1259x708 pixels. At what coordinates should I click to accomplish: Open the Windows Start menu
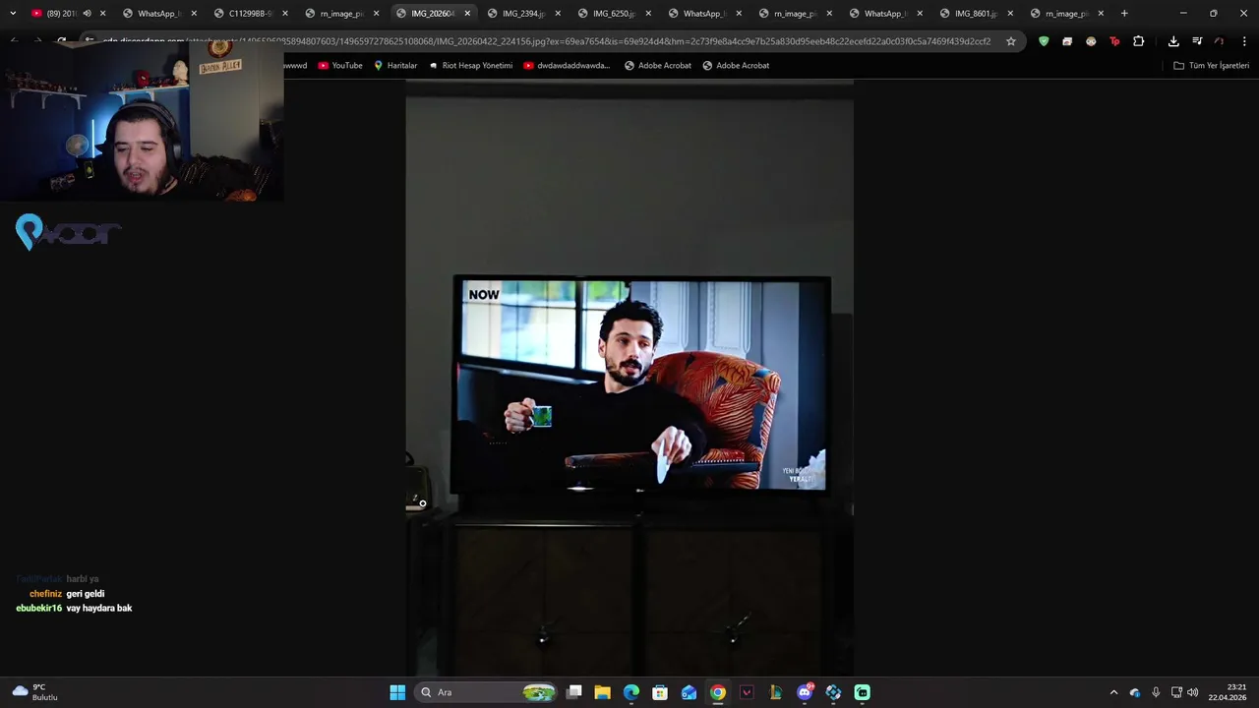coord(397,692)
